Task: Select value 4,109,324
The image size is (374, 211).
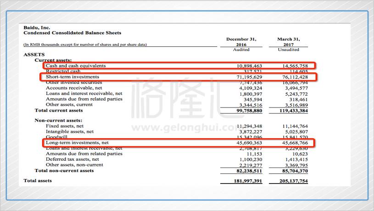Action: (x=251, y=88)
